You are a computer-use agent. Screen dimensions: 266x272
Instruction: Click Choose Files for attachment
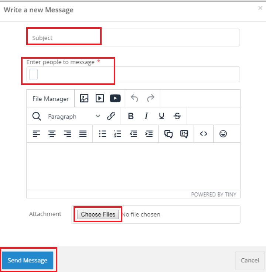(98, 214)
